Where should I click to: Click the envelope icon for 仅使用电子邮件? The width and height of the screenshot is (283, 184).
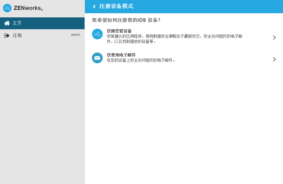click(x=97, y=58)
